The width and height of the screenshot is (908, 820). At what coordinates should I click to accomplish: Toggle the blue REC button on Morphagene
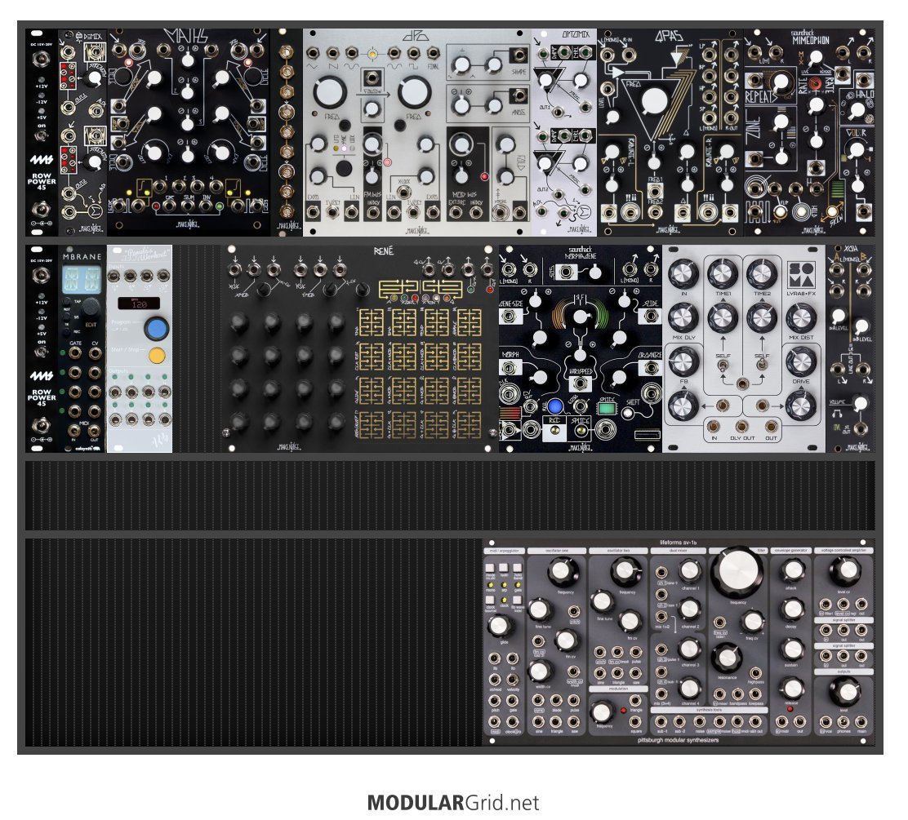coord(555,406)
